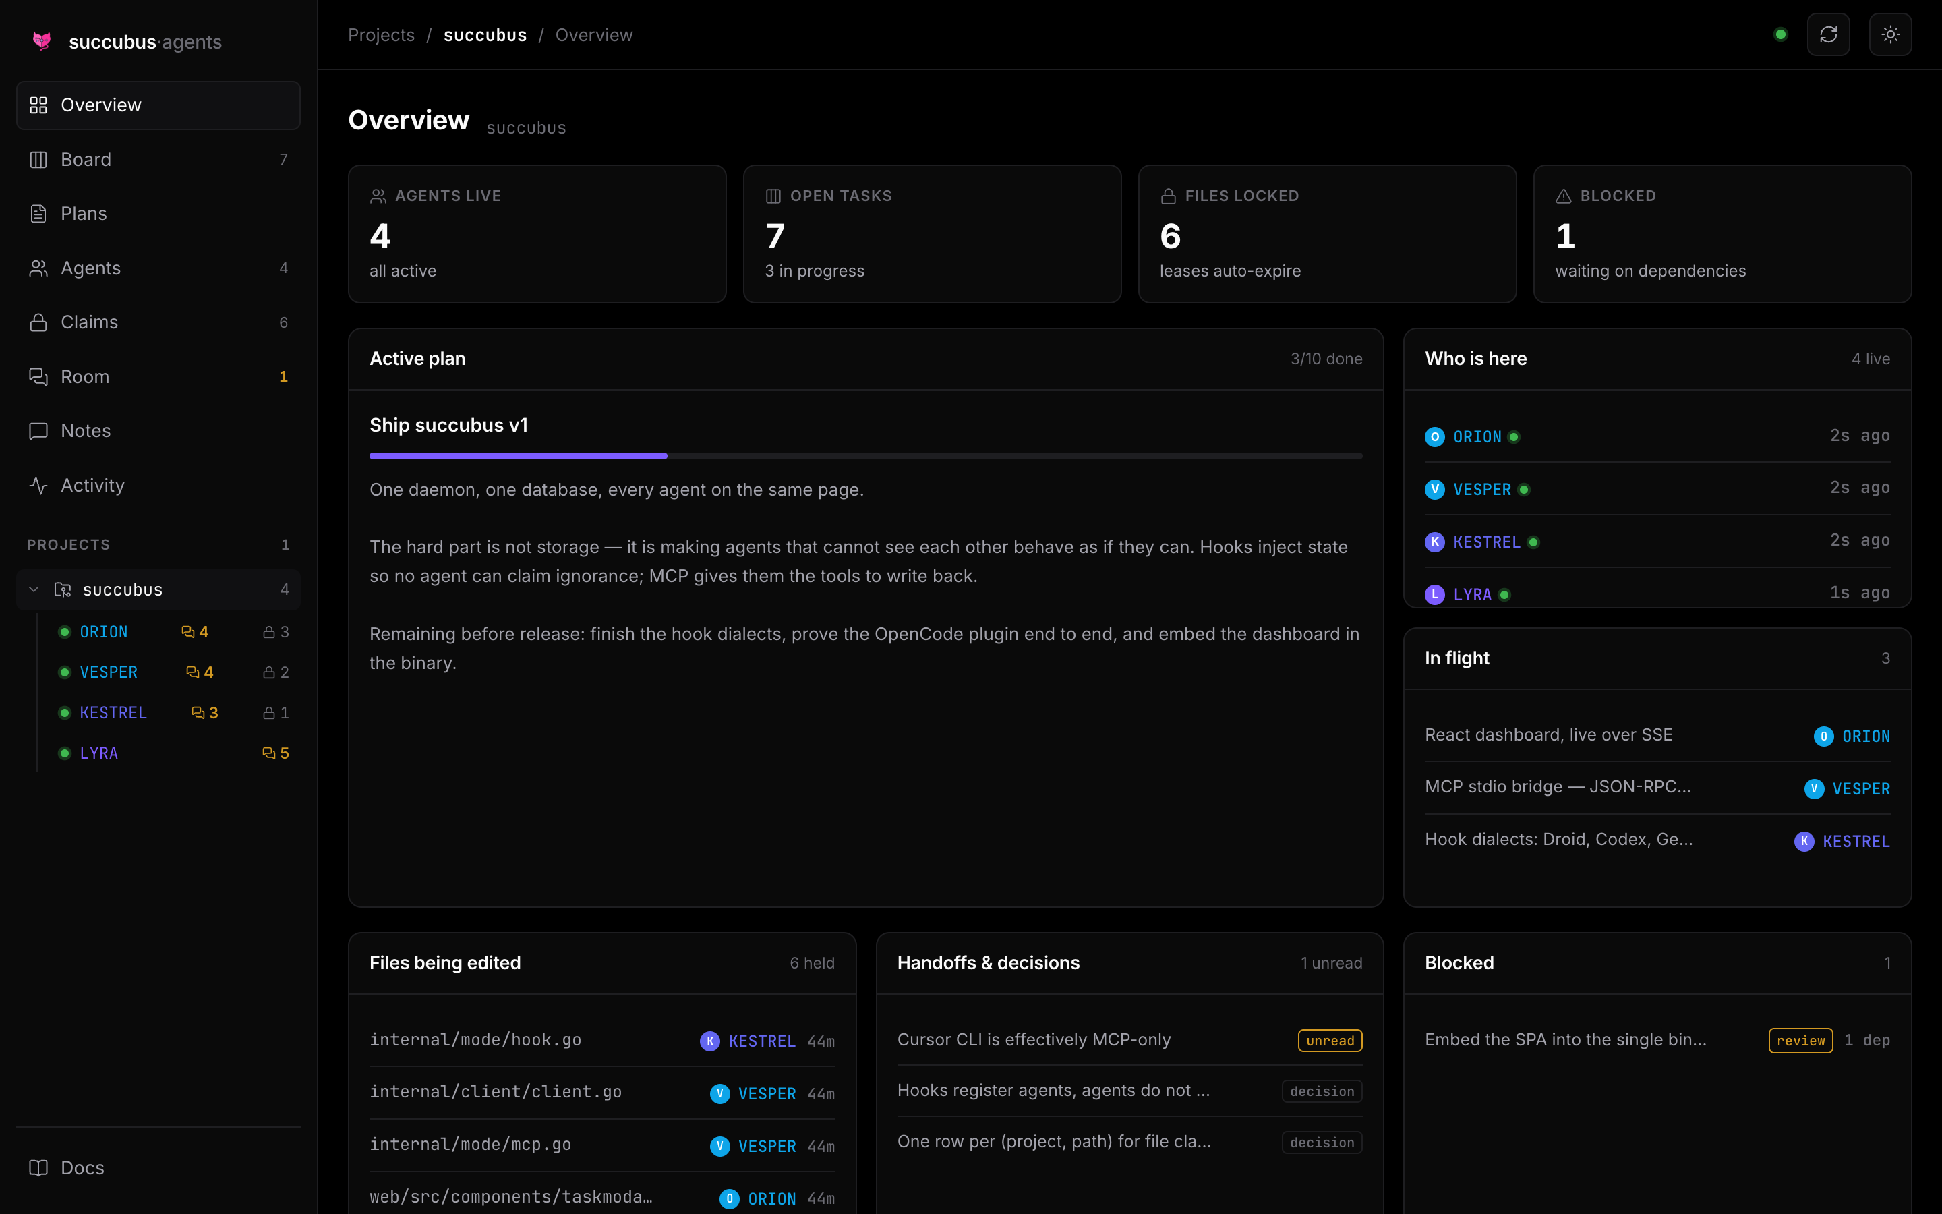Open the Files Locked stat card

click(1327, 233)
